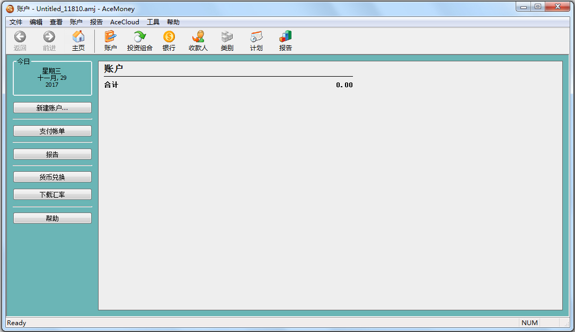Click the 合计 total row label
This screenshot has height=332, width=575.
[x=111, y=85]
